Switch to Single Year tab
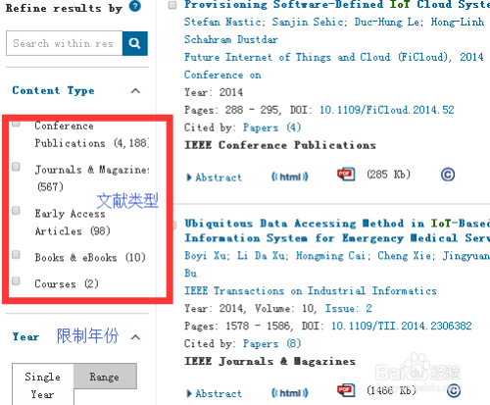This screenshot has height=405, width=490. point(43,385)
